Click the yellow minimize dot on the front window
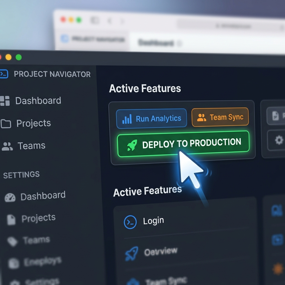The width and height of the screenshot is (285, 285). (8, 57)
